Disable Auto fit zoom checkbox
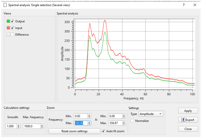Viewport: 202px width, 138px height. pyautogui.click(x=104, y=131)
